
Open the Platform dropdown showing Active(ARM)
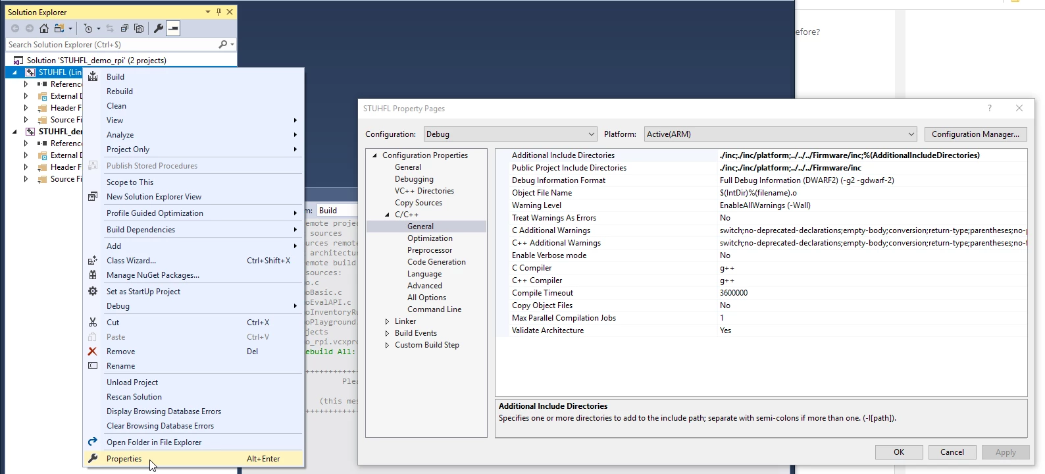pos(780,134)
